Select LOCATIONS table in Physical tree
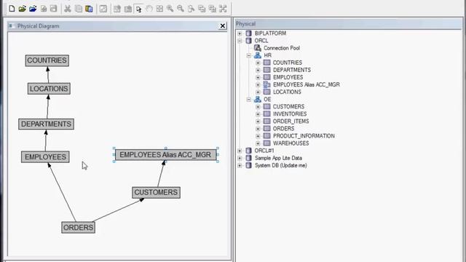This screenshot has height=262, width=466. click(287, 92)
